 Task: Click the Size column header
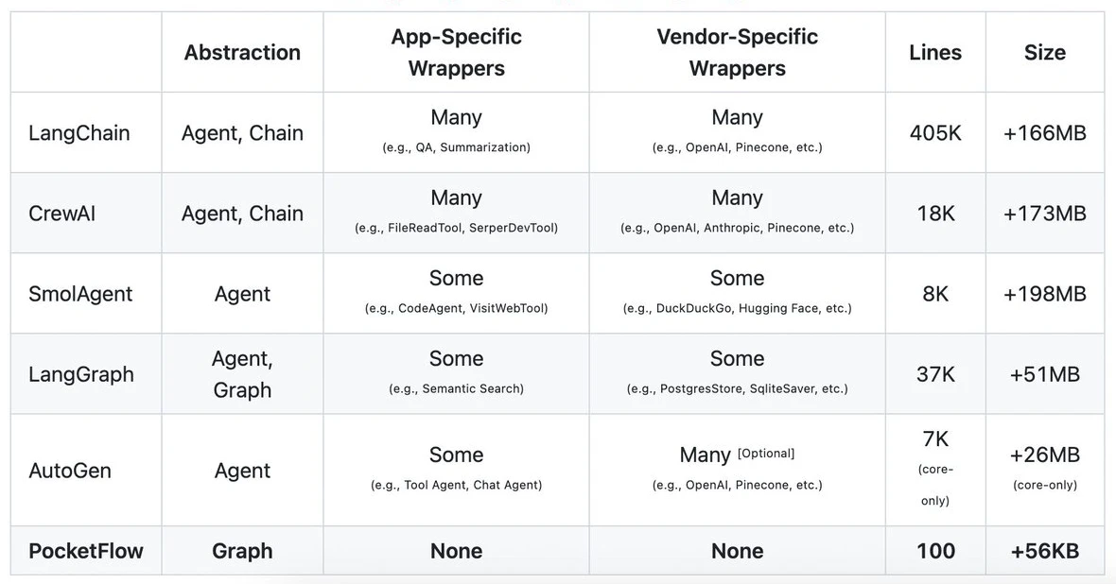(1045, 52)
